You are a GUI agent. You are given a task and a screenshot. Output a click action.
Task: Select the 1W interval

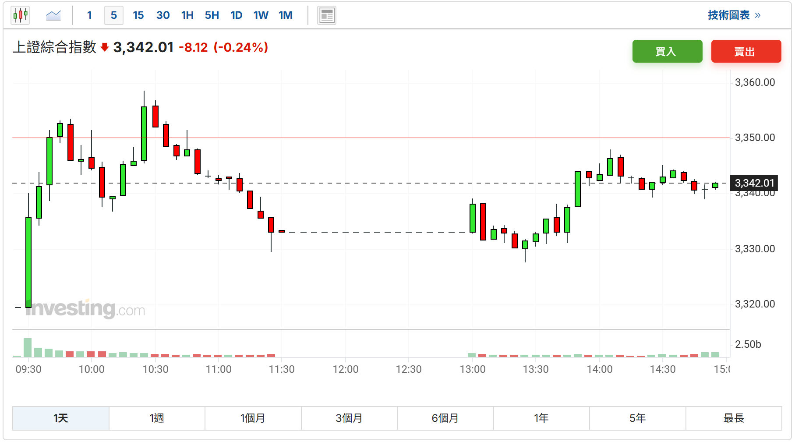tap(261, 15)
